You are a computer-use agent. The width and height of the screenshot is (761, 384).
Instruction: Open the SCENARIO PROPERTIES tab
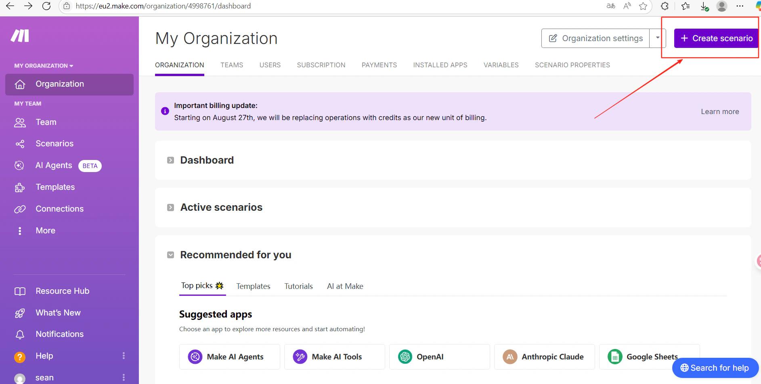(x=572, y=65)
